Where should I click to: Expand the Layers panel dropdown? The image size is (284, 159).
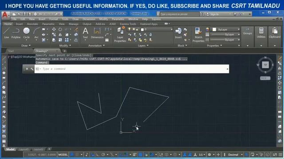[143, 45]
